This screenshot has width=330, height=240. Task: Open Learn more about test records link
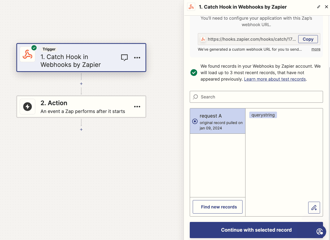pos(275,79)
